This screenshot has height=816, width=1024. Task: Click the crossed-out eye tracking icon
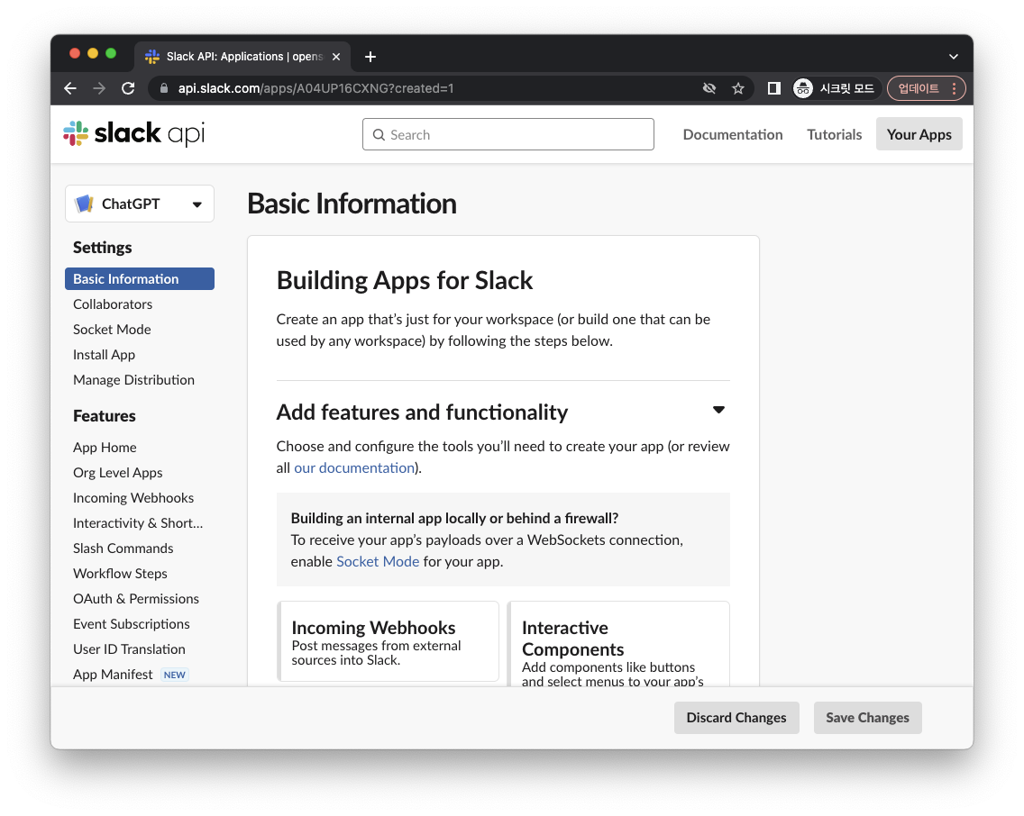[709, 88]
